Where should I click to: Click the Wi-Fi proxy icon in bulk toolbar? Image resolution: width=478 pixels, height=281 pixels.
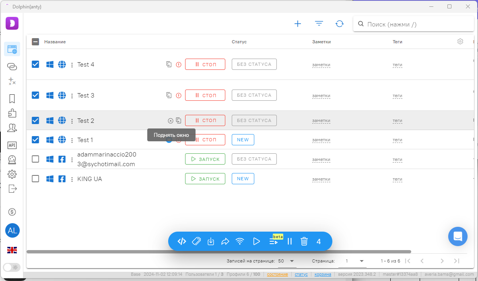pyautogui.click(x=240, y=241)
